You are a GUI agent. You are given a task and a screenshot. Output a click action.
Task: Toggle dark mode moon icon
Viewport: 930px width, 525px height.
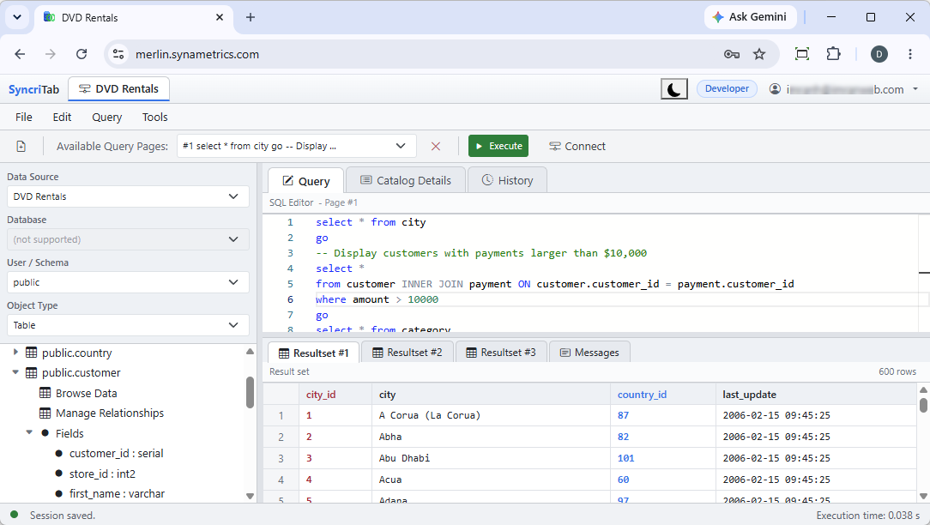[x=674, y=89]
